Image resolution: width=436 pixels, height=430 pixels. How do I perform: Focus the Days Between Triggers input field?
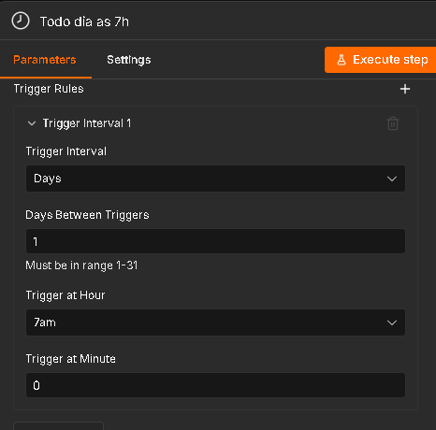(215, 241)
